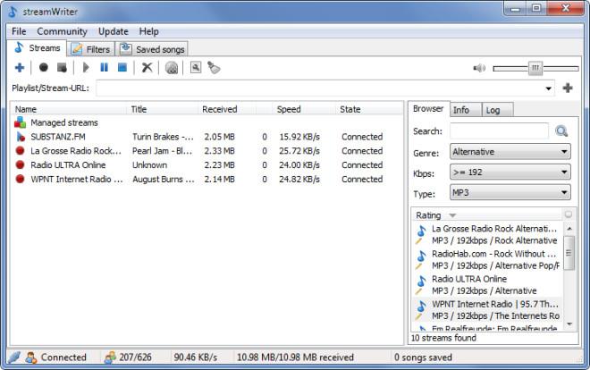Sort streams by the State column header

(x=368, y=109)
